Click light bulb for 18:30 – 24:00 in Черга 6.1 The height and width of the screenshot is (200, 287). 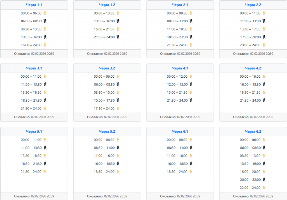point(191,172)
